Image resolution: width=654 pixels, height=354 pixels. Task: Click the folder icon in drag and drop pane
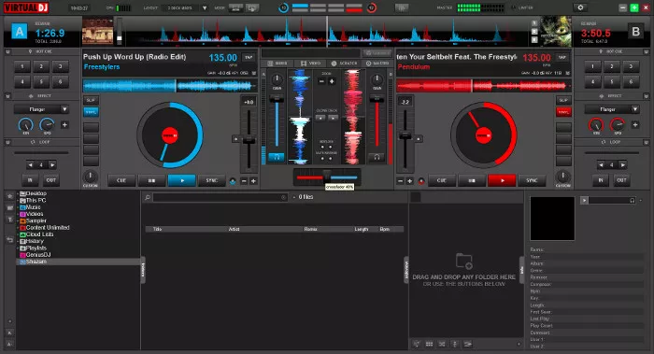coord(463,261)
